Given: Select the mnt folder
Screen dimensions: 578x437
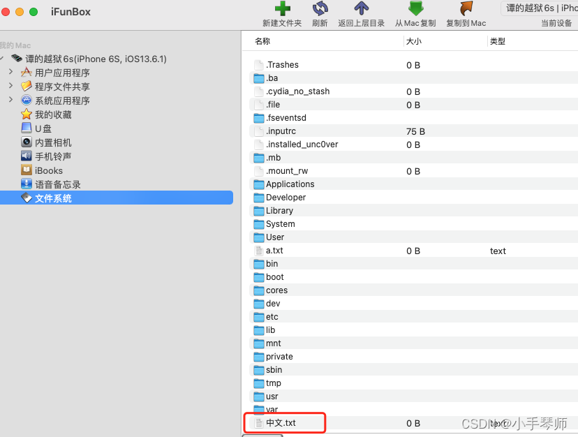Looking at the screenshot, I should [273, 343].
